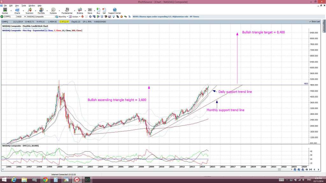
Task: Open the Broking tool
Action: tap(80, 10)
